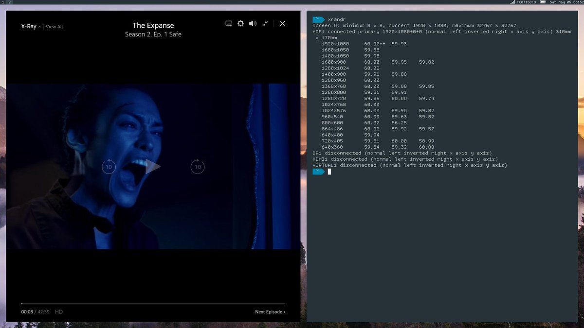584x328 pixels.
Task: Open subtitles and audio options in player
Action: 229,23
